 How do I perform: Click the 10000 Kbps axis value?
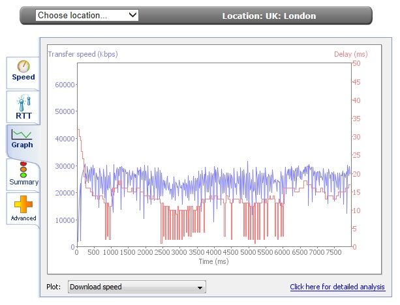point(65,220)
